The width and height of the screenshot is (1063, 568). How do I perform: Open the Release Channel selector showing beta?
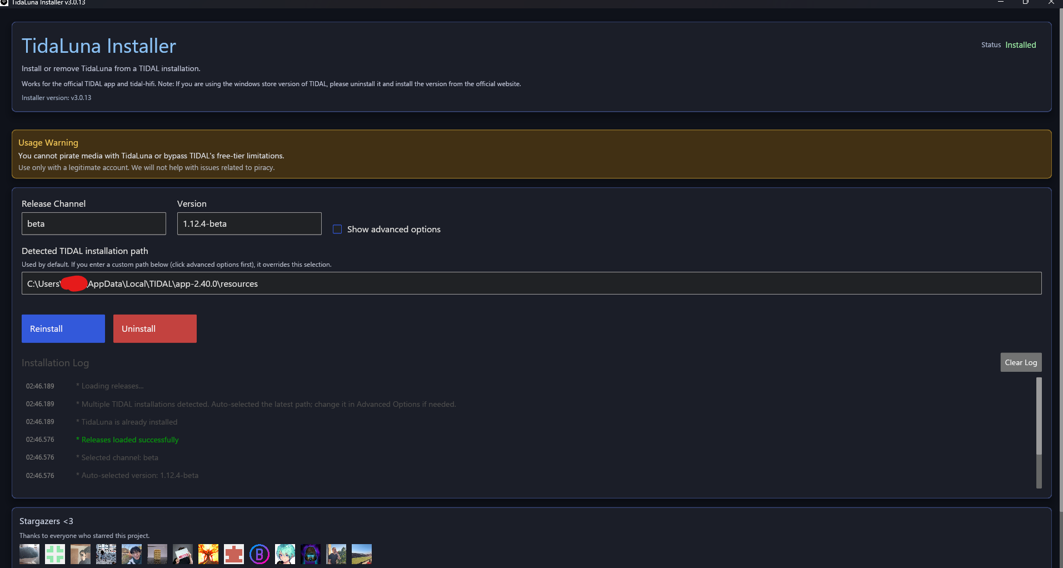click(93, 223)
